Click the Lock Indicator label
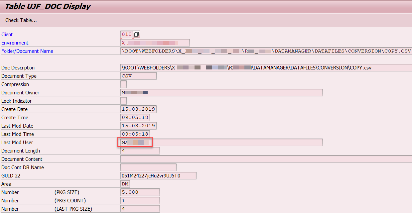Image resolution: width=412 pixels, height=213 pixels. (17, 101)
